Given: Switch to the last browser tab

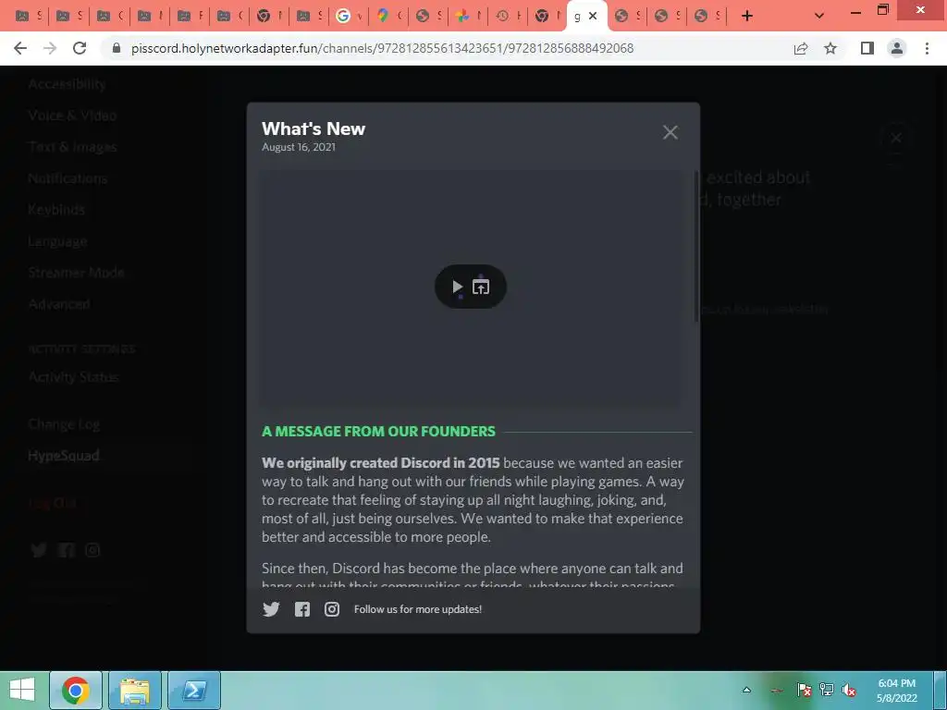Looking at the screenshot, I should (x=707, y=16).
